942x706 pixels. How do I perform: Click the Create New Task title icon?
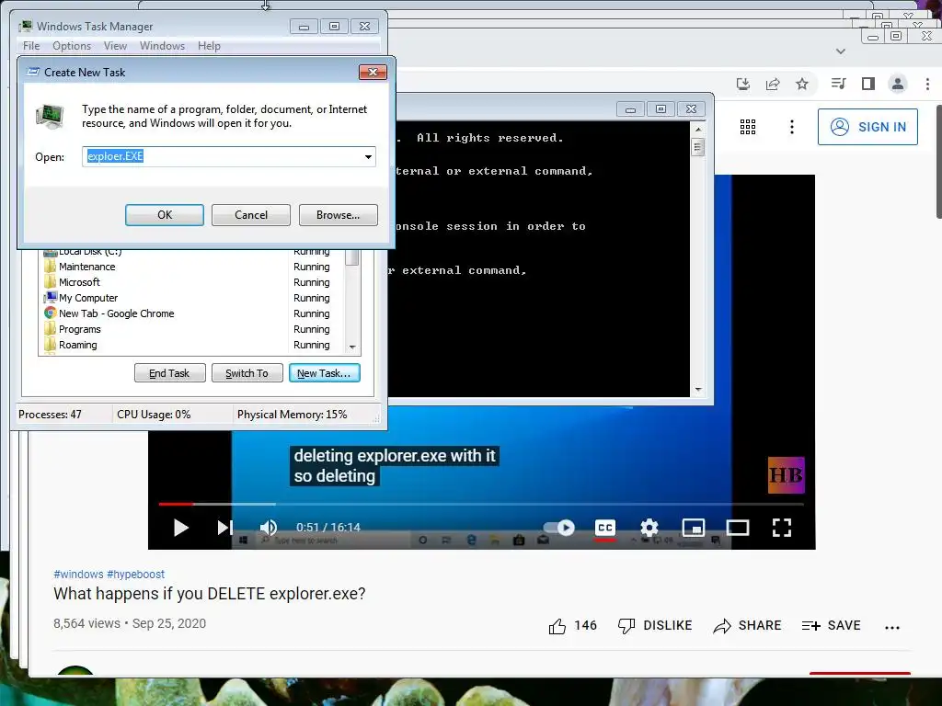(34, 72)
